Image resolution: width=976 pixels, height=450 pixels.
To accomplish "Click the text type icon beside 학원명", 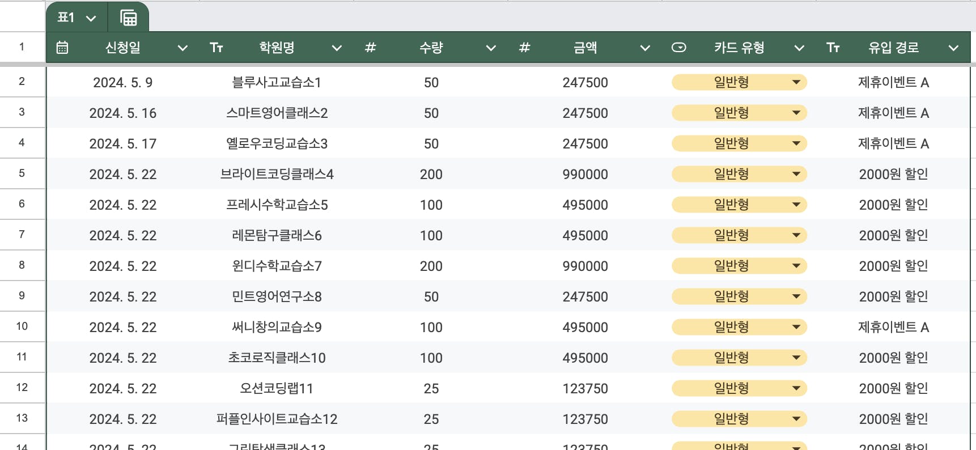I will pyautogui.click(x=217, y=48).
